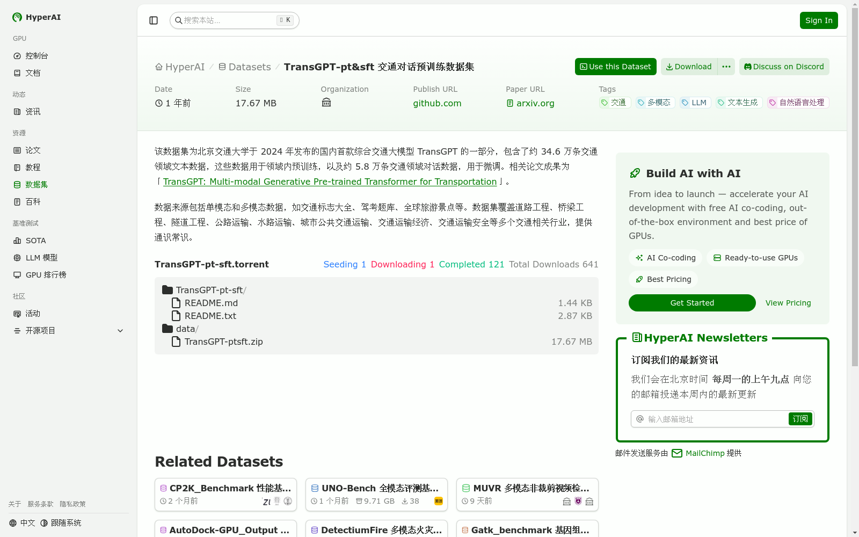Click the AI Co-coding chip
This screenshot has width=859, height=537.
665,258
